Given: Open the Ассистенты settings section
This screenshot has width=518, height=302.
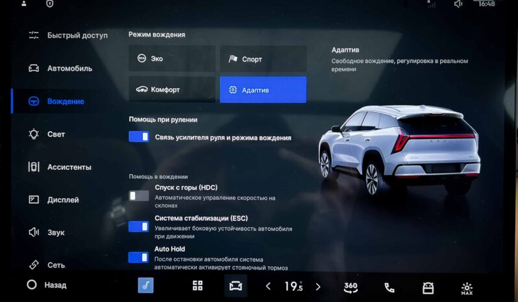Looking at the screenshot, I should (60, 167).
